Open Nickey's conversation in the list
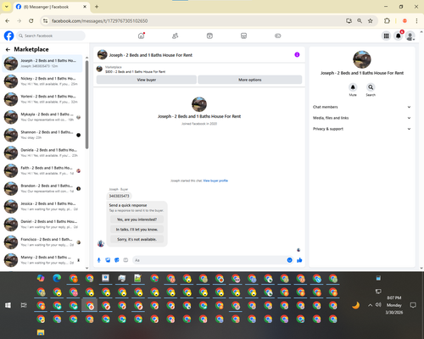The height and width of the screenshot is (339, 424). [42, 81]
